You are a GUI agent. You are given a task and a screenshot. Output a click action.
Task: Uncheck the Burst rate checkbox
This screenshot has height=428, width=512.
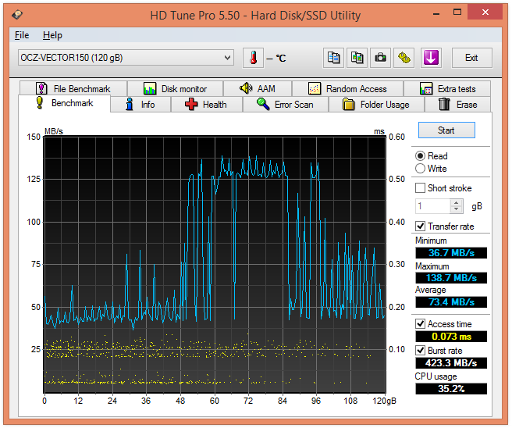point(420,350)
